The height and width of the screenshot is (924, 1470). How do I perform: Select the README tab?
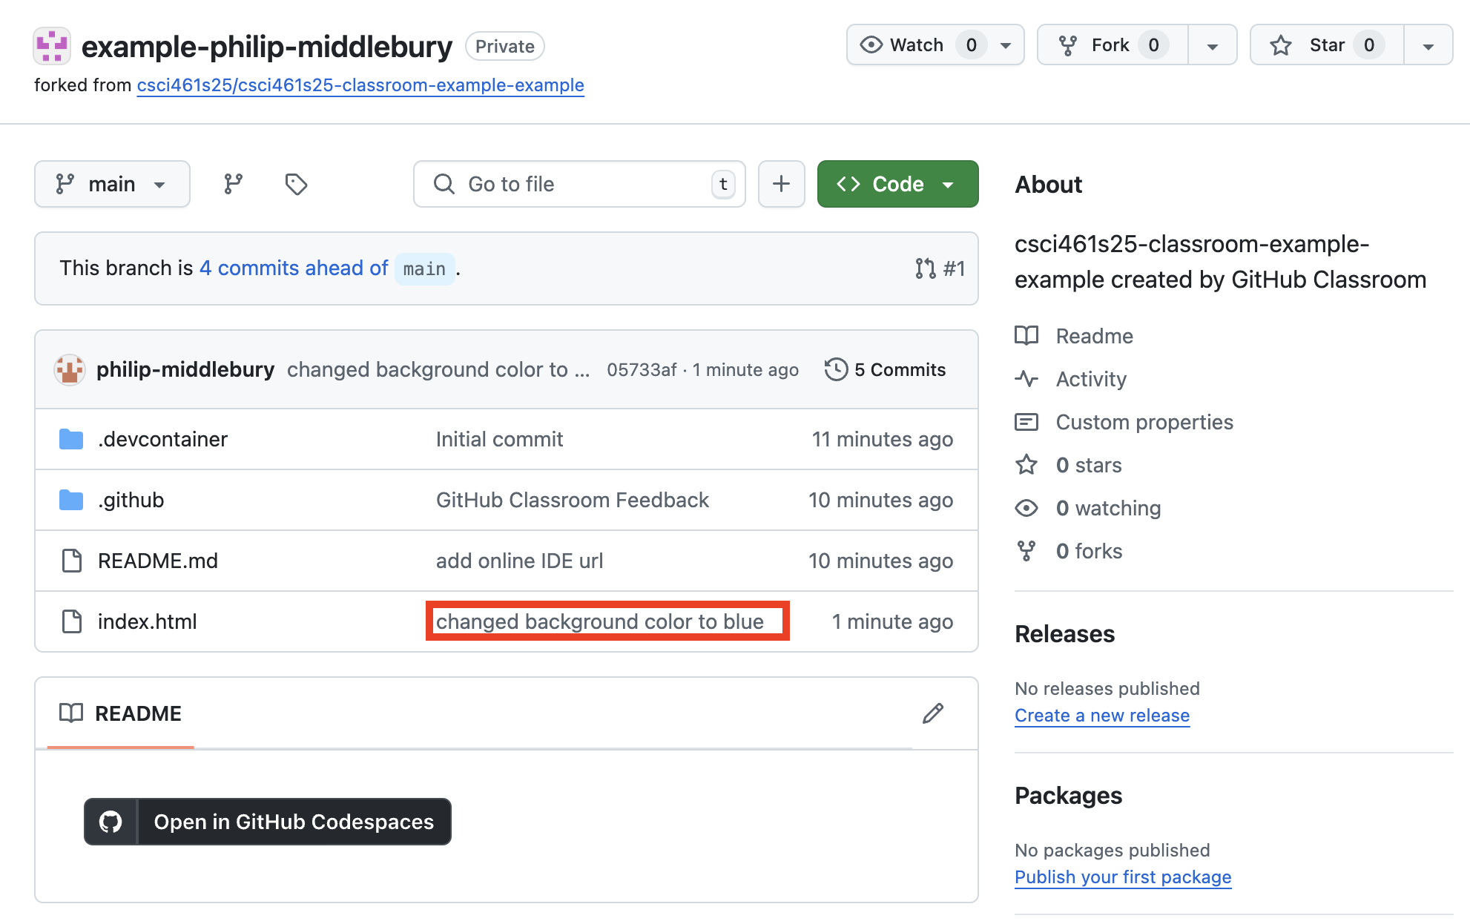point(121,713)
